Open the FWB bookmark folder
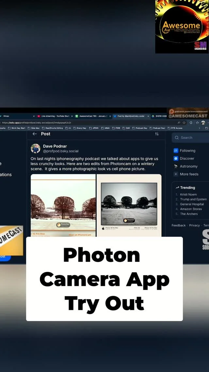Screen dimensions: 209x372 pyautogui.click(x=116, y=128)
